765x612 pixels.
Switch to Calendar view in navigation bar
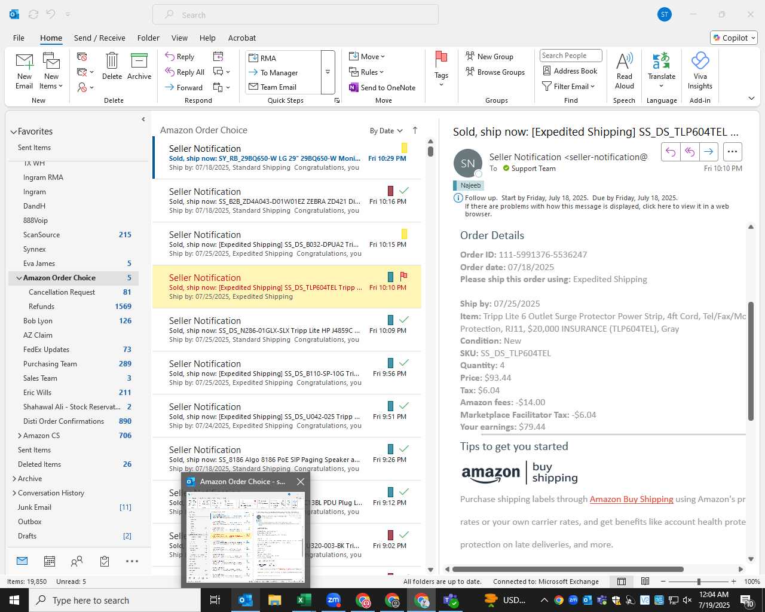coord(50,561)
